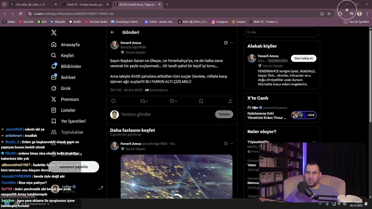Open Premium in the sidebar
Image resolution: width=372 pixels, height=209 pixels.
tap(65, 99)
